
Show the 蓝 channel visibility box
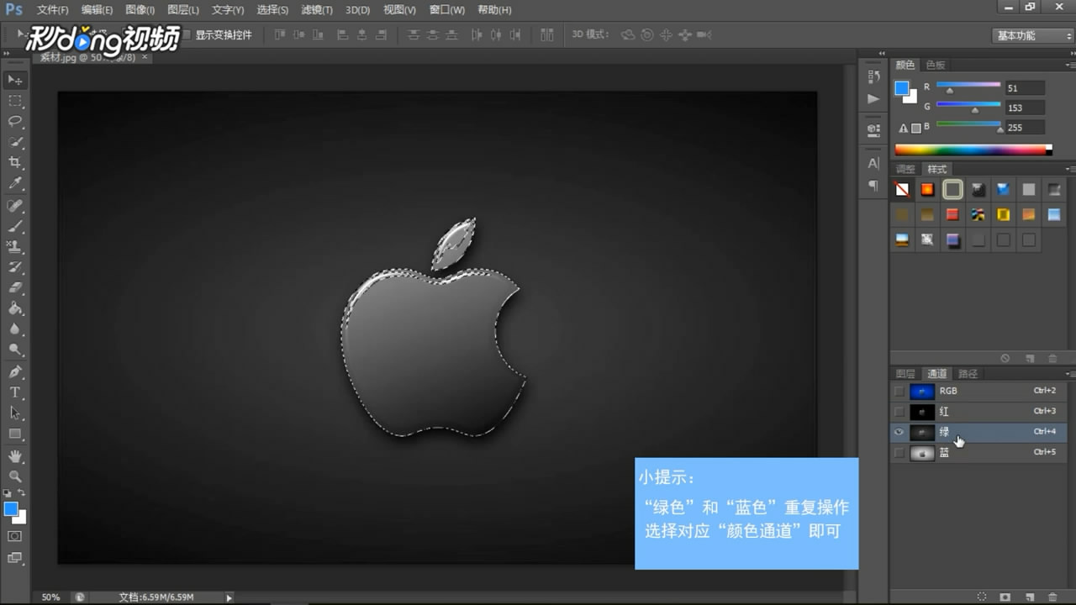pyautogui.click(x=899, y=453)
